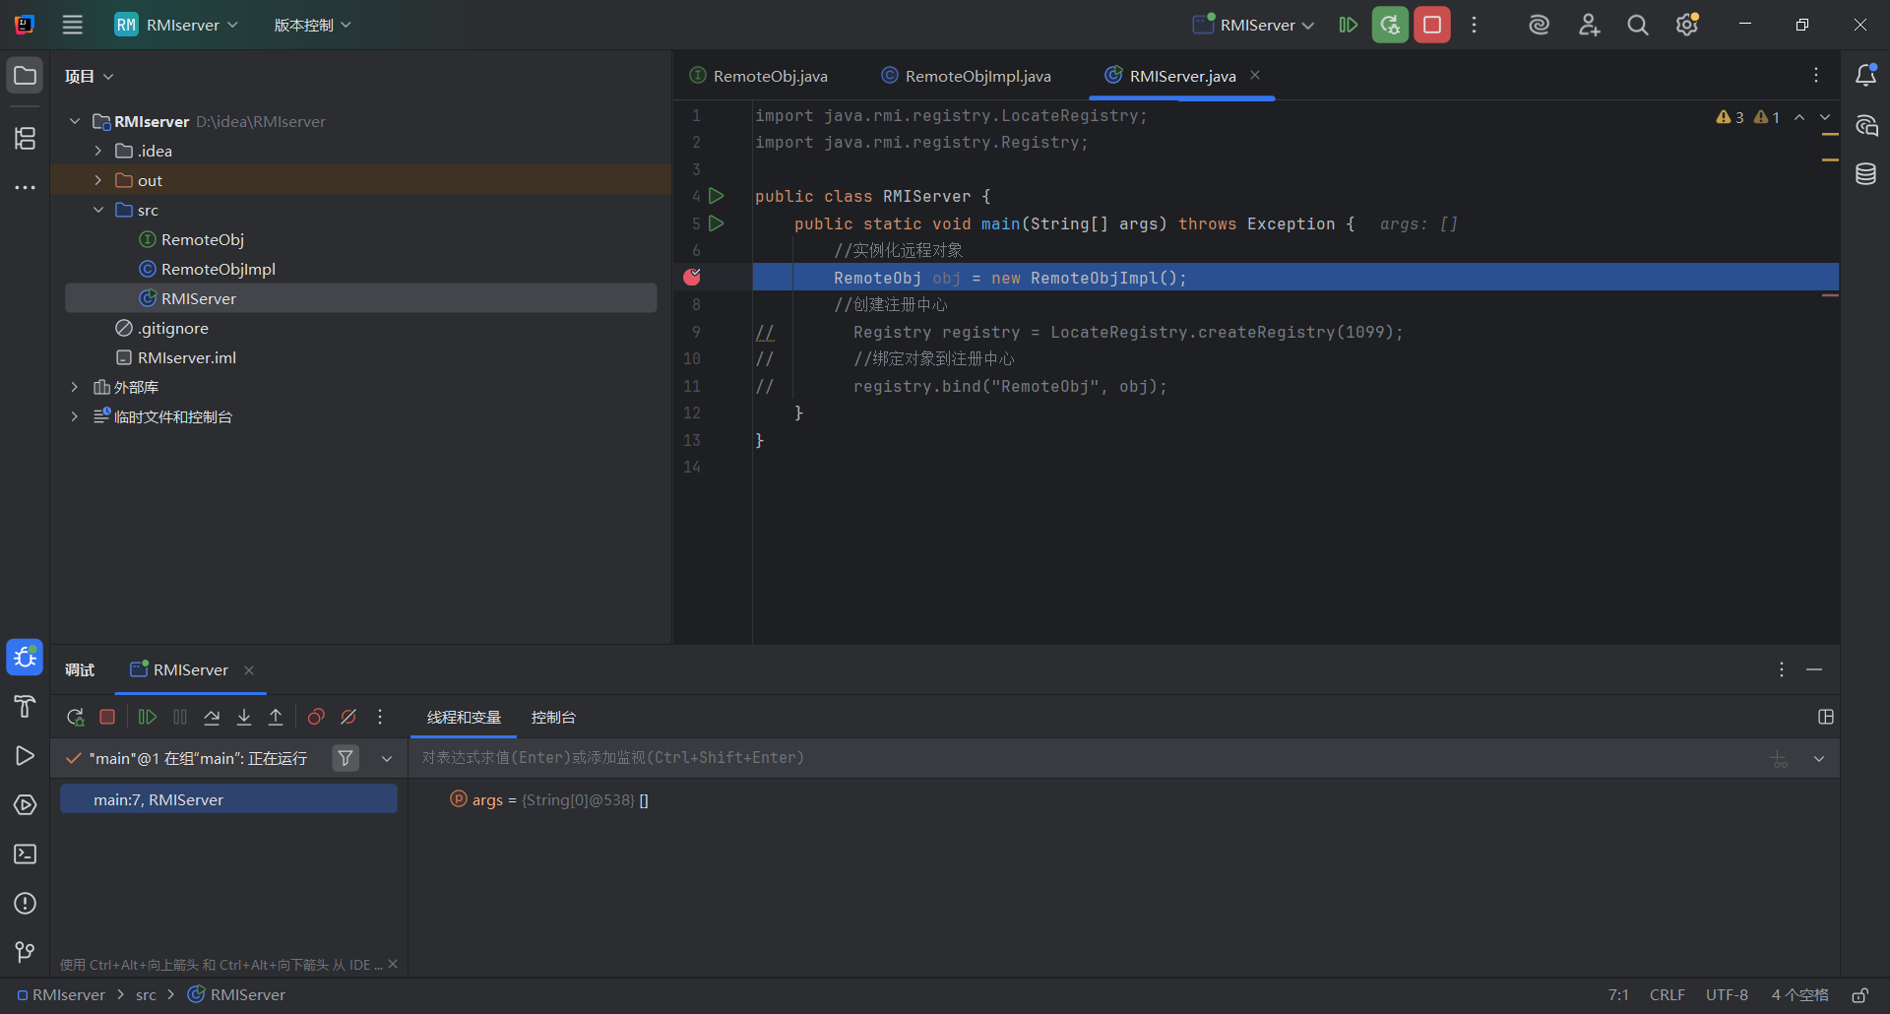This screenshot has width=1890, height=1014.
Task: Expand the out folder
Action: pyautogui.click(x=98, y=180)
